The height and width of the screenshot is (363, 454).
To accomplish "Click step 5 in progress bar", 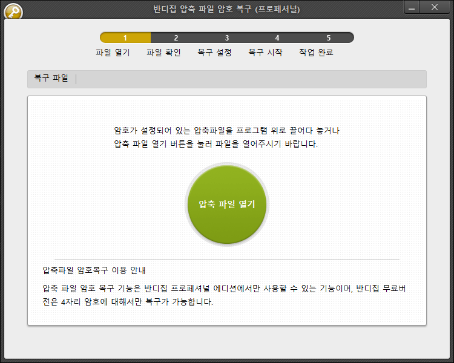I will click(328, 38).
